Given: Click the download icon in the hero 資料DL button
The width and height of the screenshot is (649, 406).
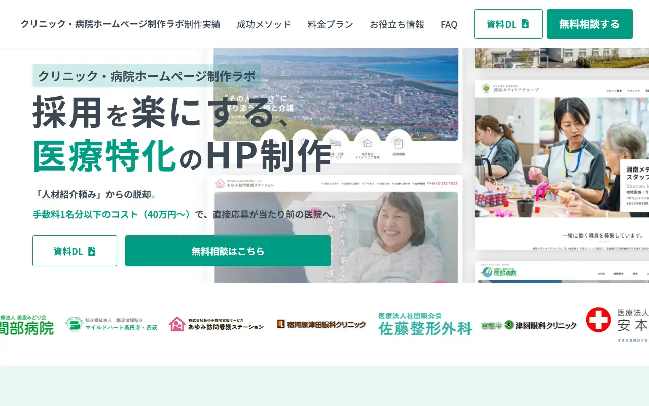Looking at the screenshot, I should pos(92,251).
